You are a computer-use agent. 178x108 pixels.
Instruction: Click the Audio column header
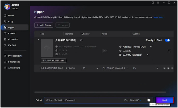point(105,34)
